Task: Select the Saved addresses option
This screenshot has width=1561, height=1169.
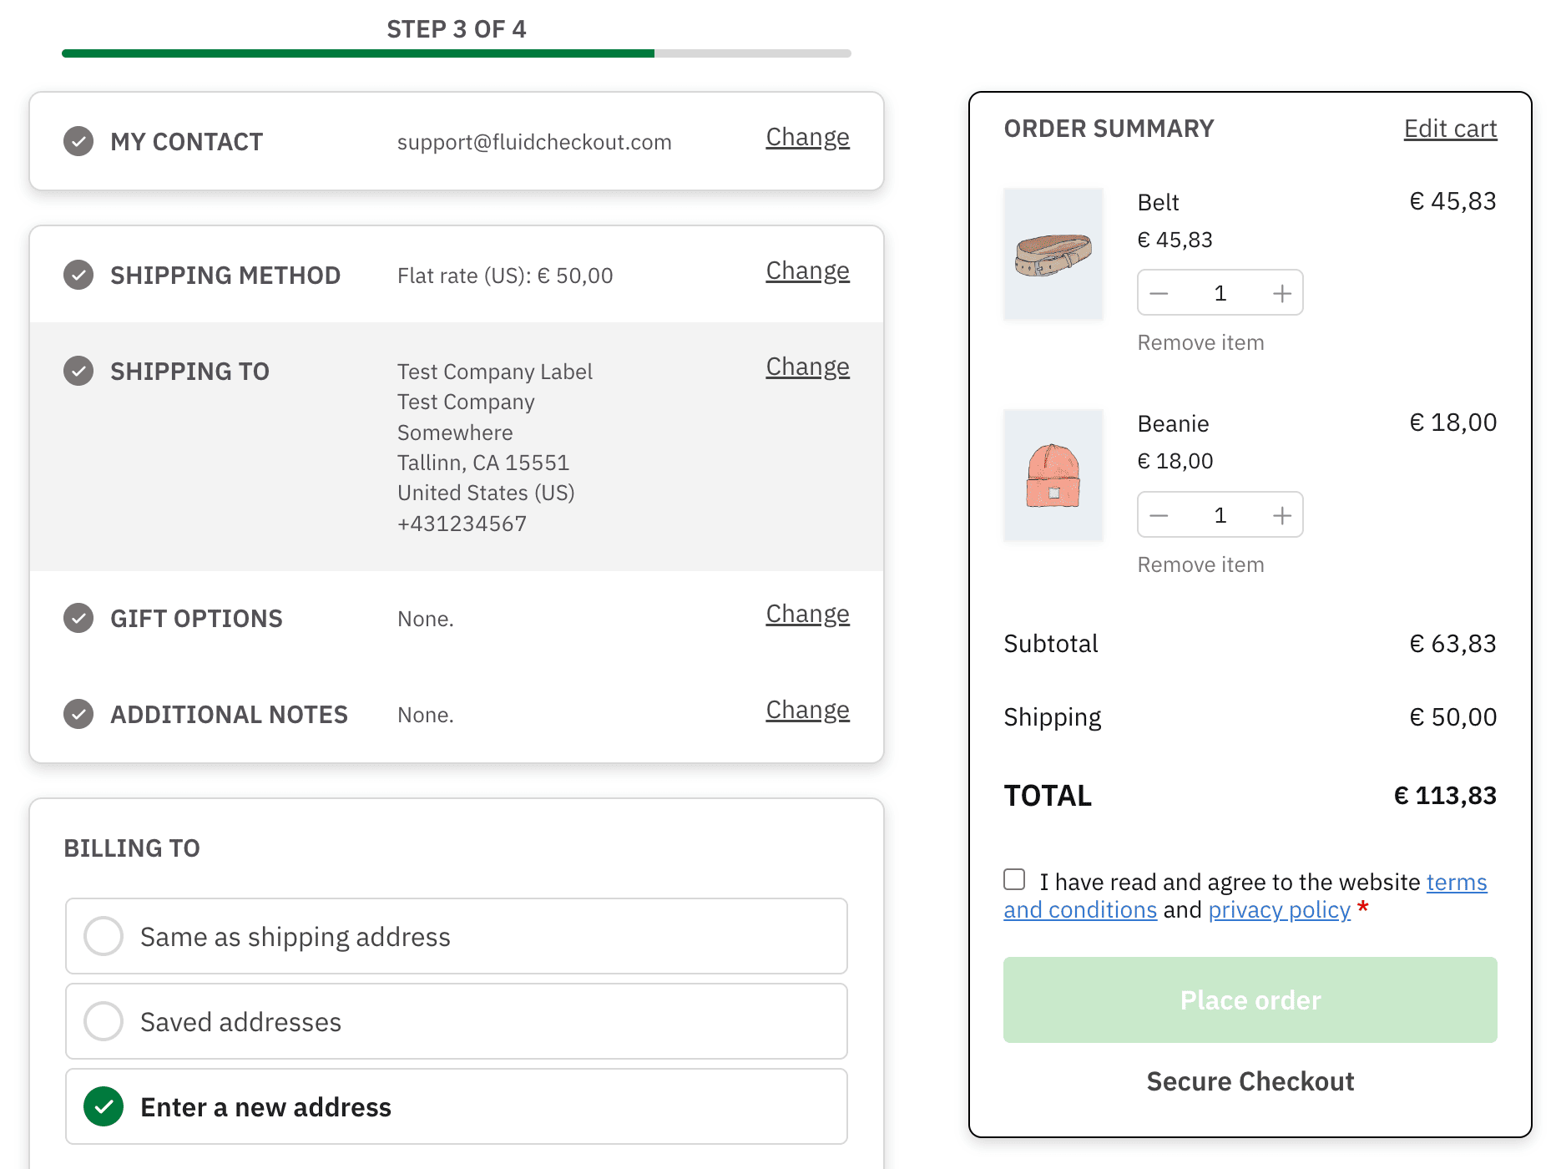Action: point(104,1021)
